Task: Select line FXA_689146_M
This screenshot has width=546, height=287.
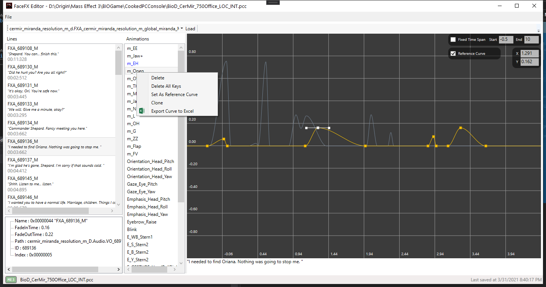Action: click(61, 200)
